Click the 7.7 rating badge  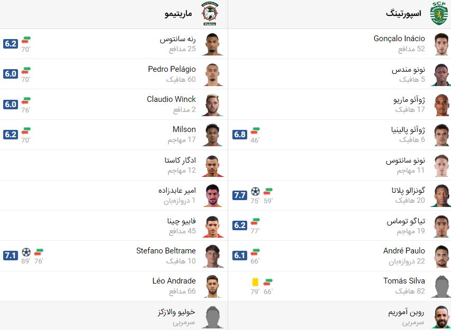click(240, 195)
